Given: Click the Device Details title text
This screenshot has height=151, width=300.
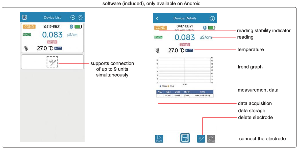Looking at the screenshot, I should [185, 18].
